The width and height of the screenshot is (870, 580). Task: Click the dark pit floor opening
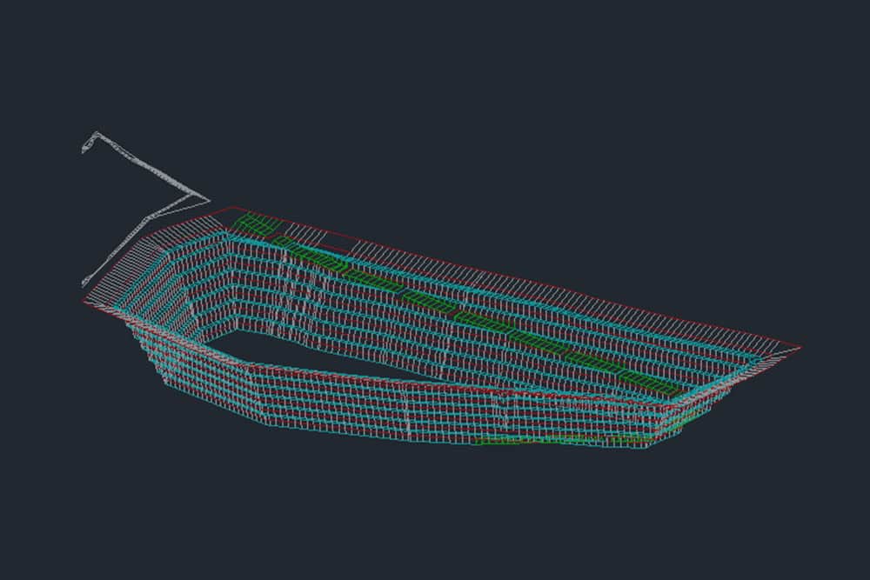tap(311, 353)
